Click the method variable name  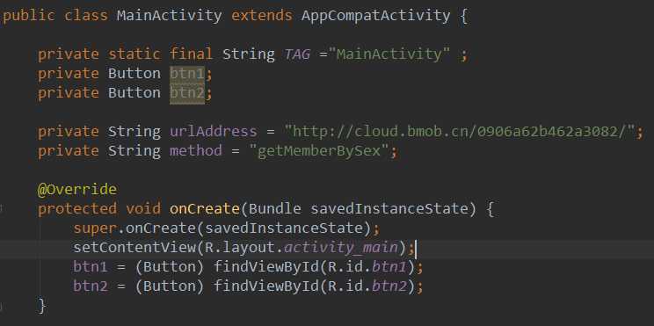[196, 150]
